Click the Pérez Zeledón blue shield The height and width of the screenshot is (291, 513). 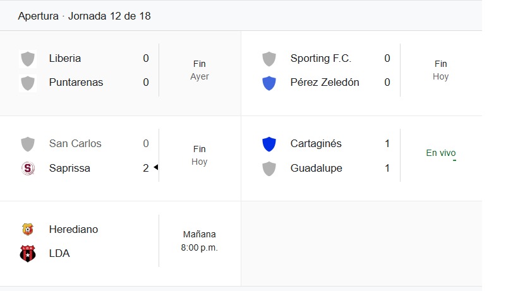[x=269, y=83]
